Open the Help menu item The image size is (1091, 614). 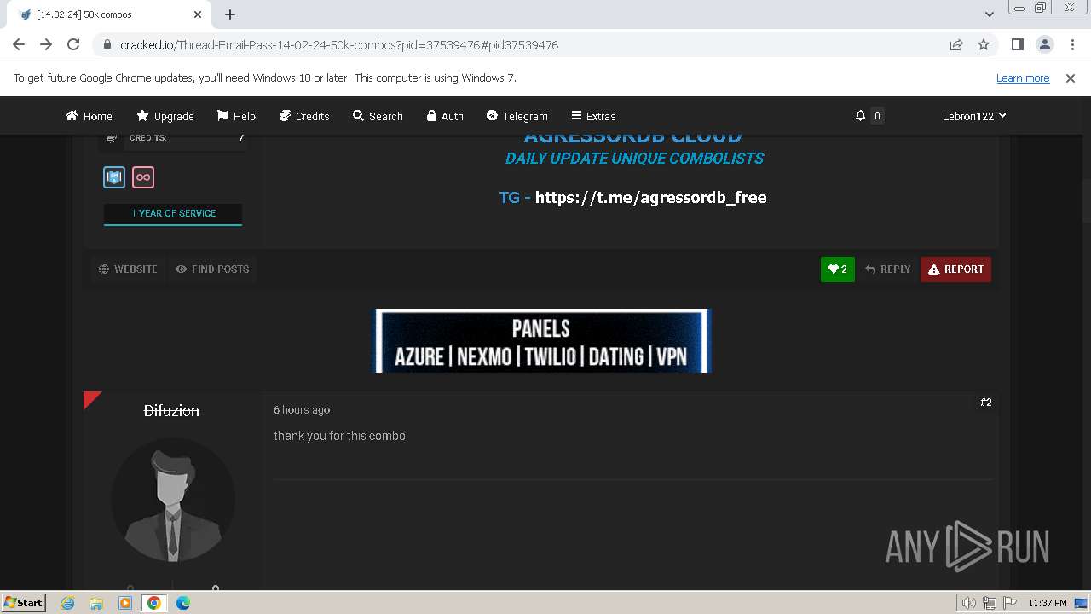[236, 116]
